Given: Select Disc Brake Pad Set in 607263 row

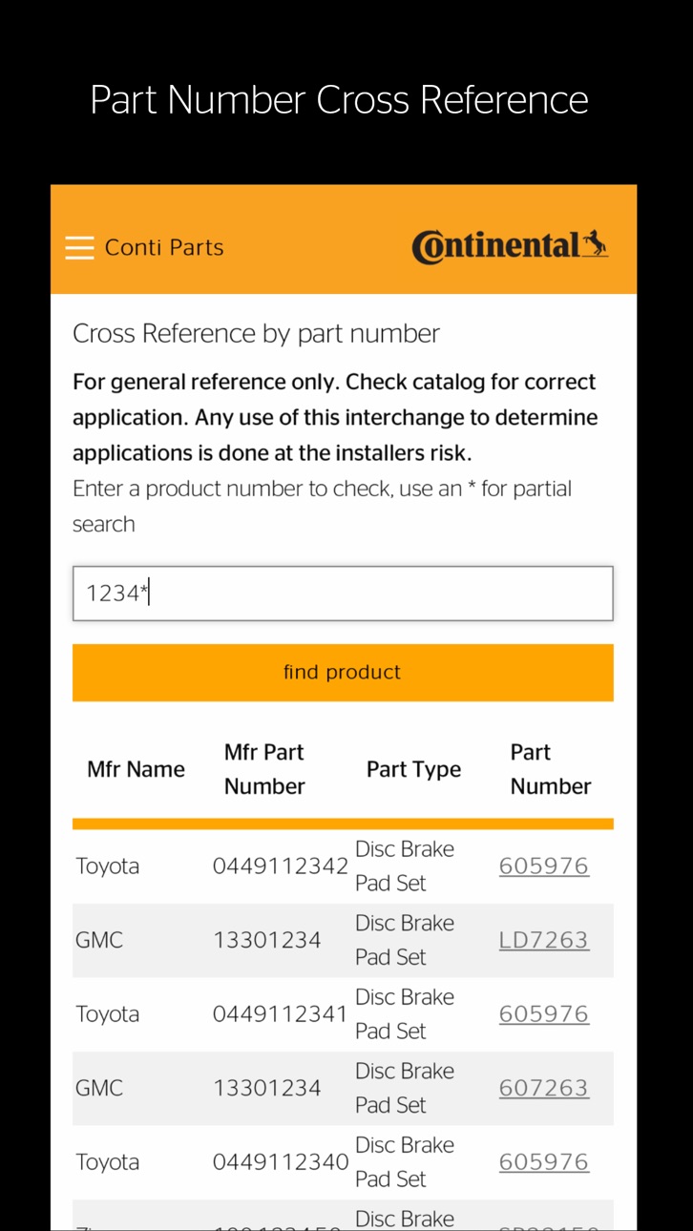Looking at the screenshot, I should (x=405, y=1088).
